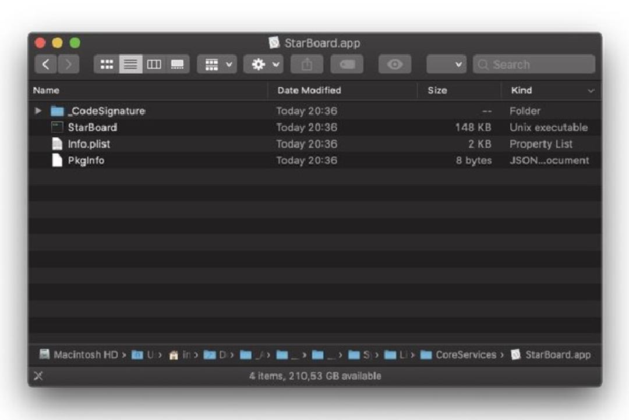This screenshot has height=420, width=629.
Task: Click the JSON...ocument kind cell
Action: pyautogui.click(x=549, y=161)
